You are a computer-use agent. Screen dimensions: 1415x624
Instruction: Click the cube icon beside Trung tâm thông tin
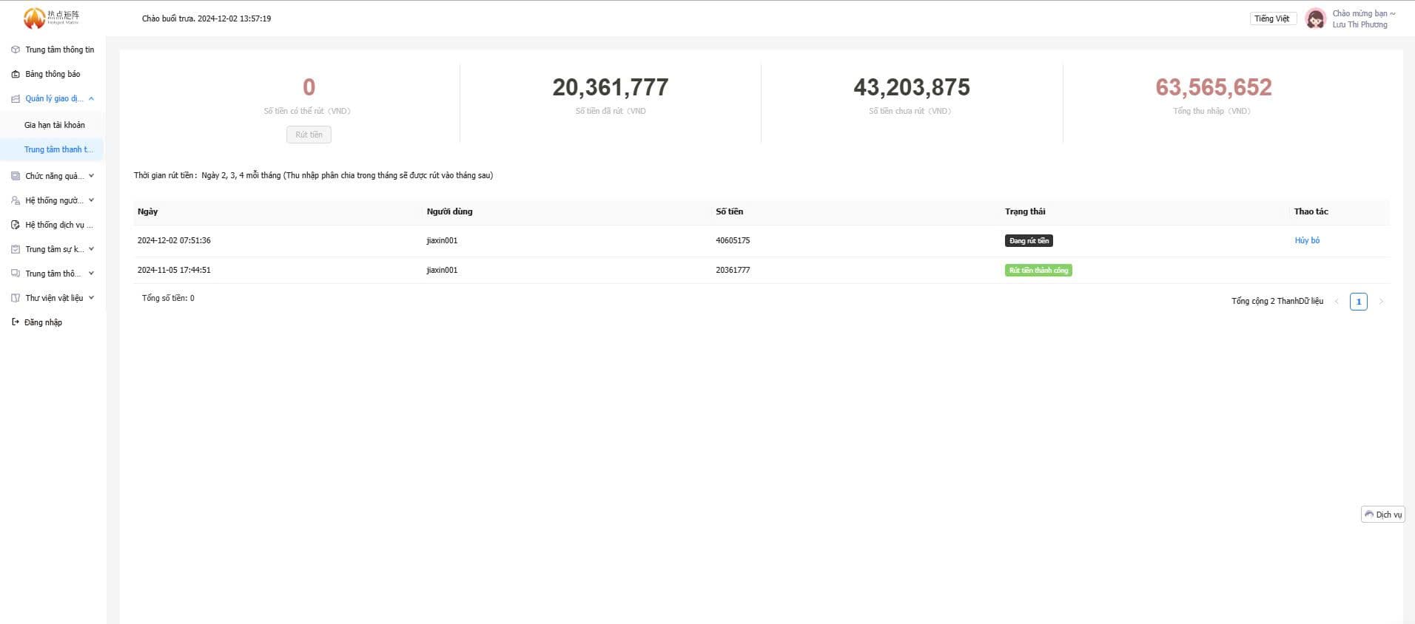[16, 50]
